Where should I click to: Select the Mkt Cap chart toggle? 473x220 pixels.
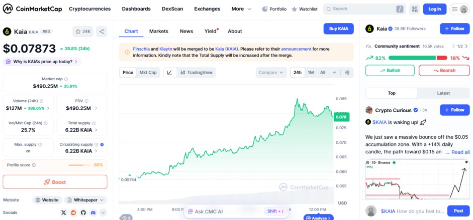(x=148, y=73)
